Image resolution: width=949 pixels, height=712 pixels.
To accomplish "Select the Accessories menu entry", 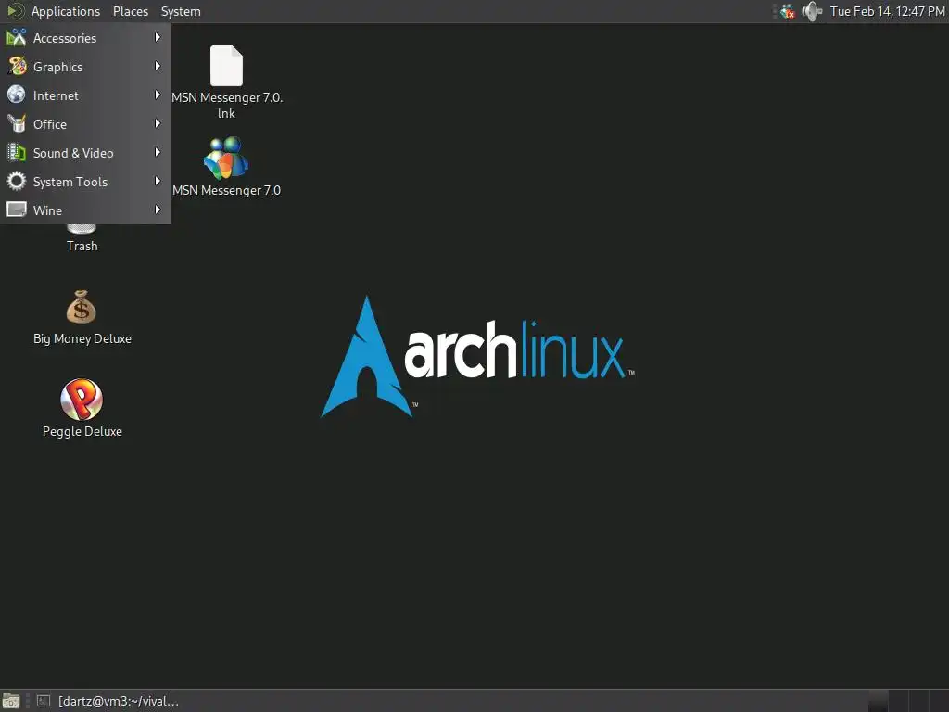I will (86, 38).
